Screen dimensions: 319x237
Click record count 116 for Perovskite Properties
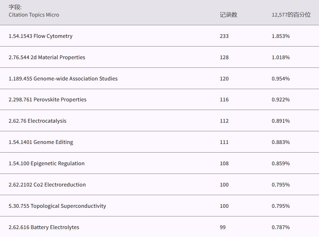point(224,100)
